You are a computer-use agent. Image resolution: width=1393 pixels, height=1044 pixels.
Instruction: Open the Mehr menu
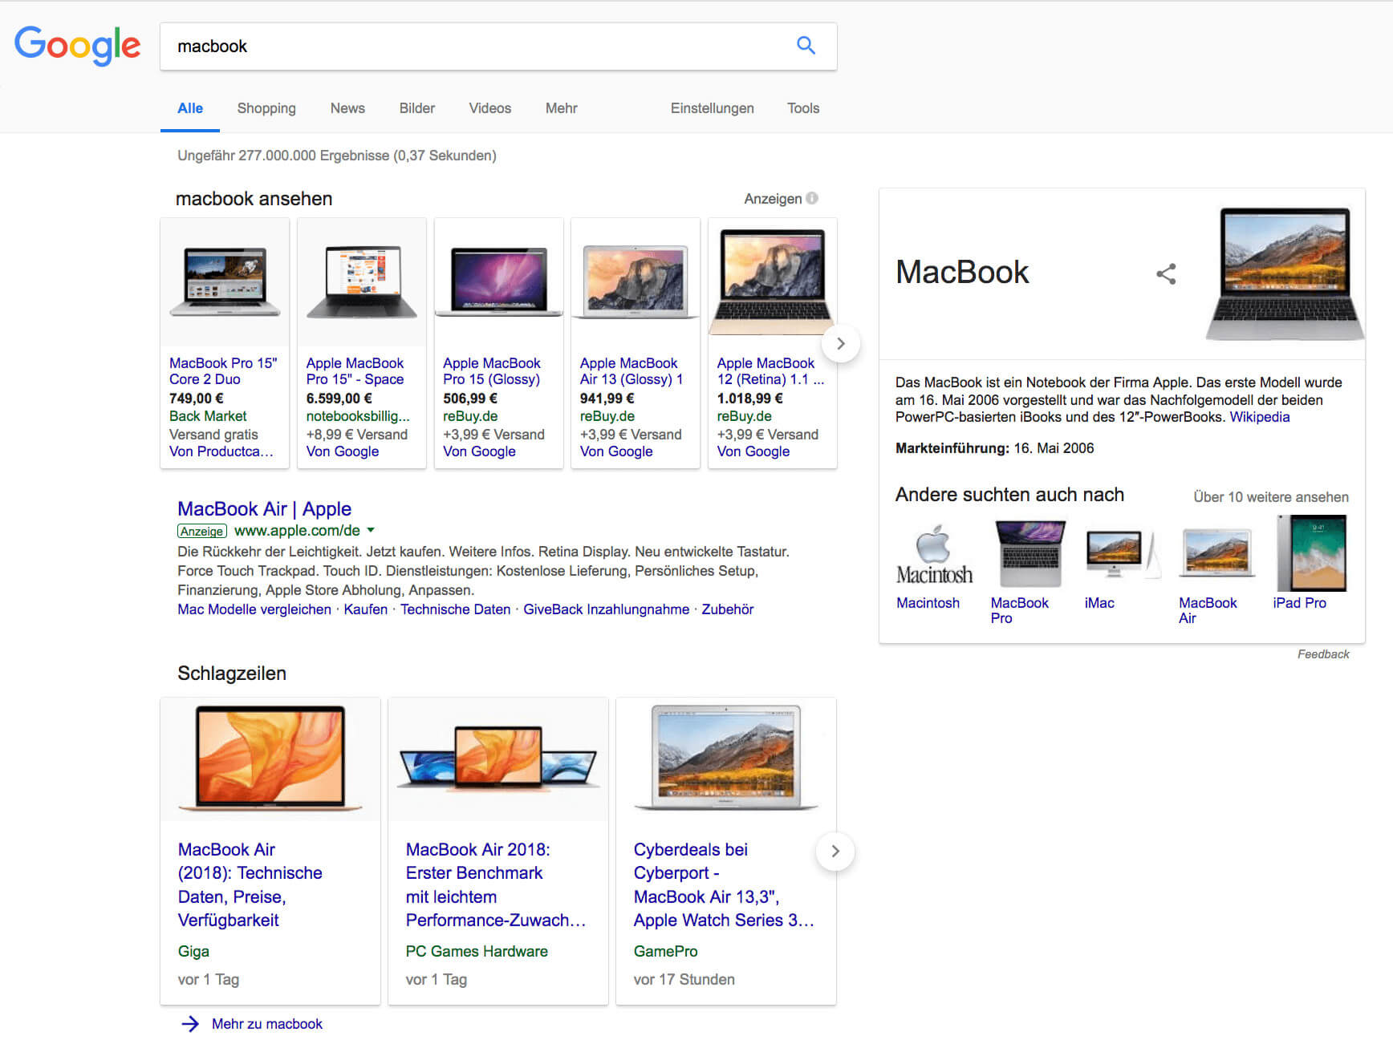pos(562,108)
